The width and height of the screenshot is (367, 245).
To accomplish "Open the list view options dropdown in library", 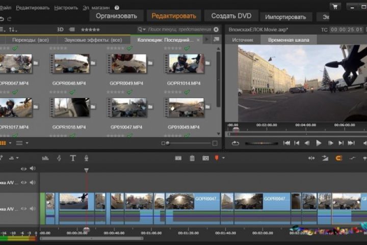I will point(27,143).
